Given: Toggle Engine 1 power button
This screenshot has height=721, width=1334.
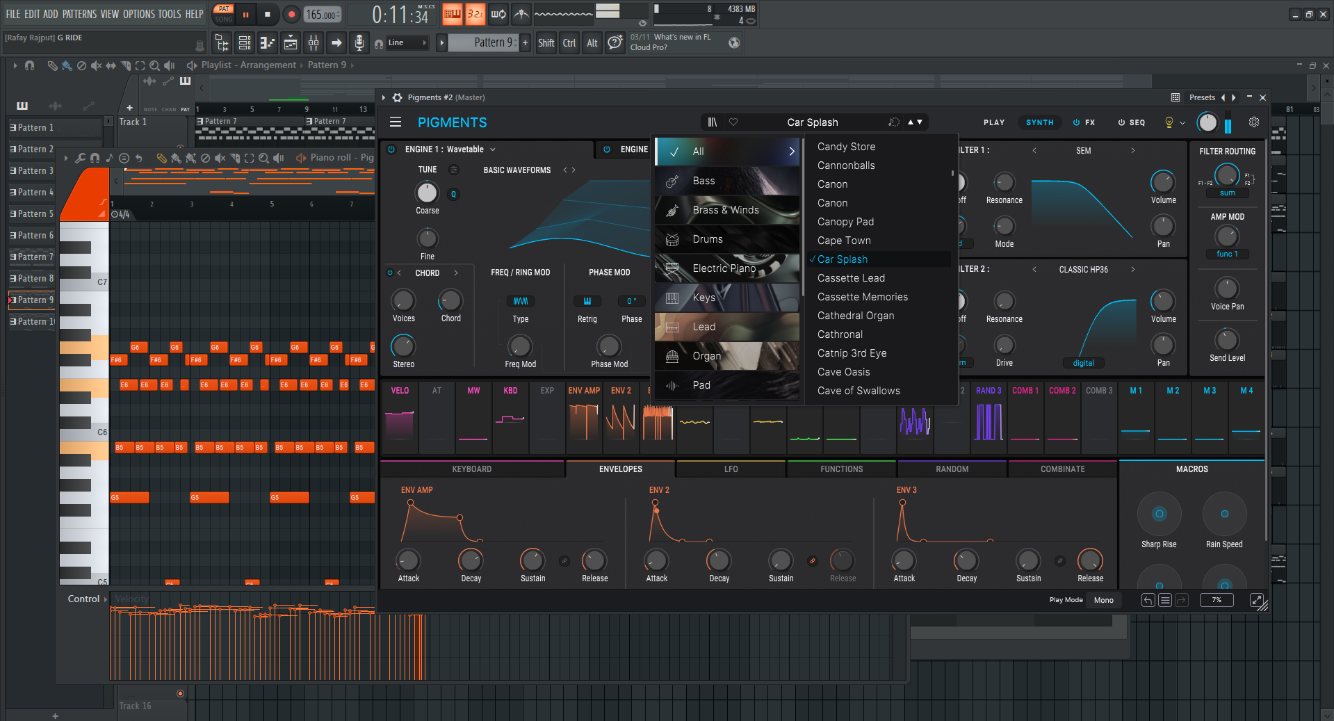Looking at the screenshot, I should tap(391, 149).
